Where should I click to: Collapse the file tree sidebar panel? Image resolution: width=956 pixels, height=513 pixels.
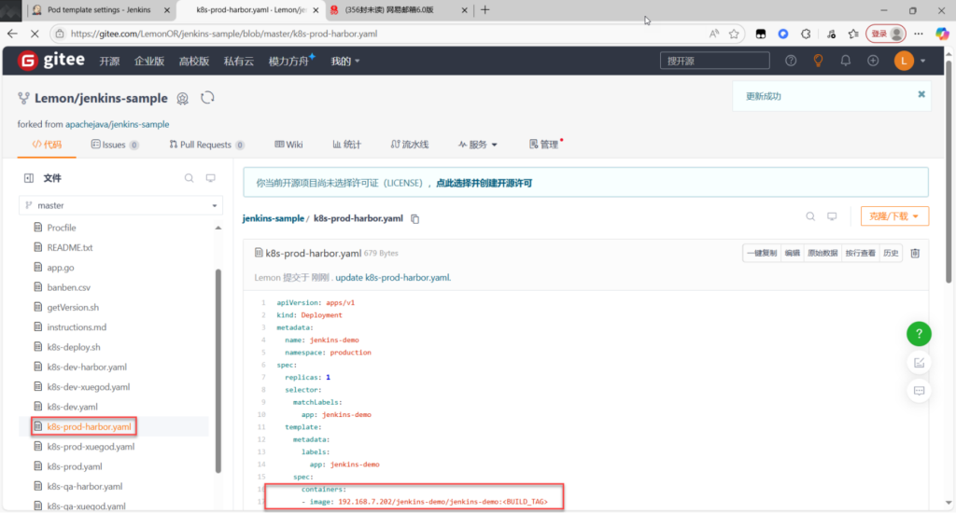(29, 178)
